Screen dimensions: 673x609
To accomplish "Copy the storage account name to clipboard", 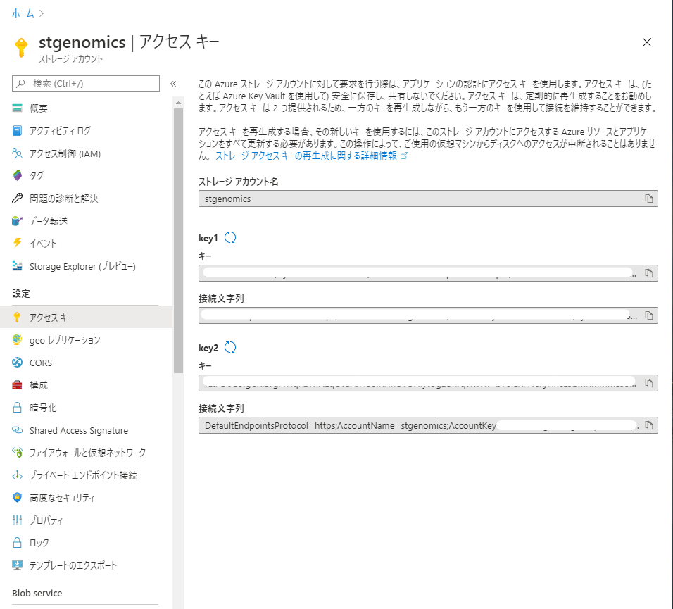I will click(x=648, y=199).
